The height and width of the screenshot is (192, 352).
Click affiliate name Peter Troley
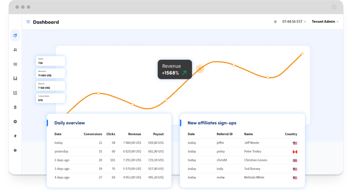[x=253, y=151]
